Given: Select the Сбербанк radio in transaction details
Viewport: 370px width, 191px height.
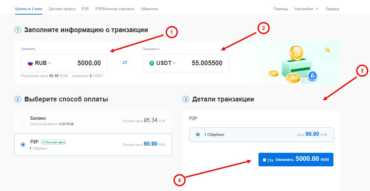Looking at the screenshot, I should pos(198,135).
